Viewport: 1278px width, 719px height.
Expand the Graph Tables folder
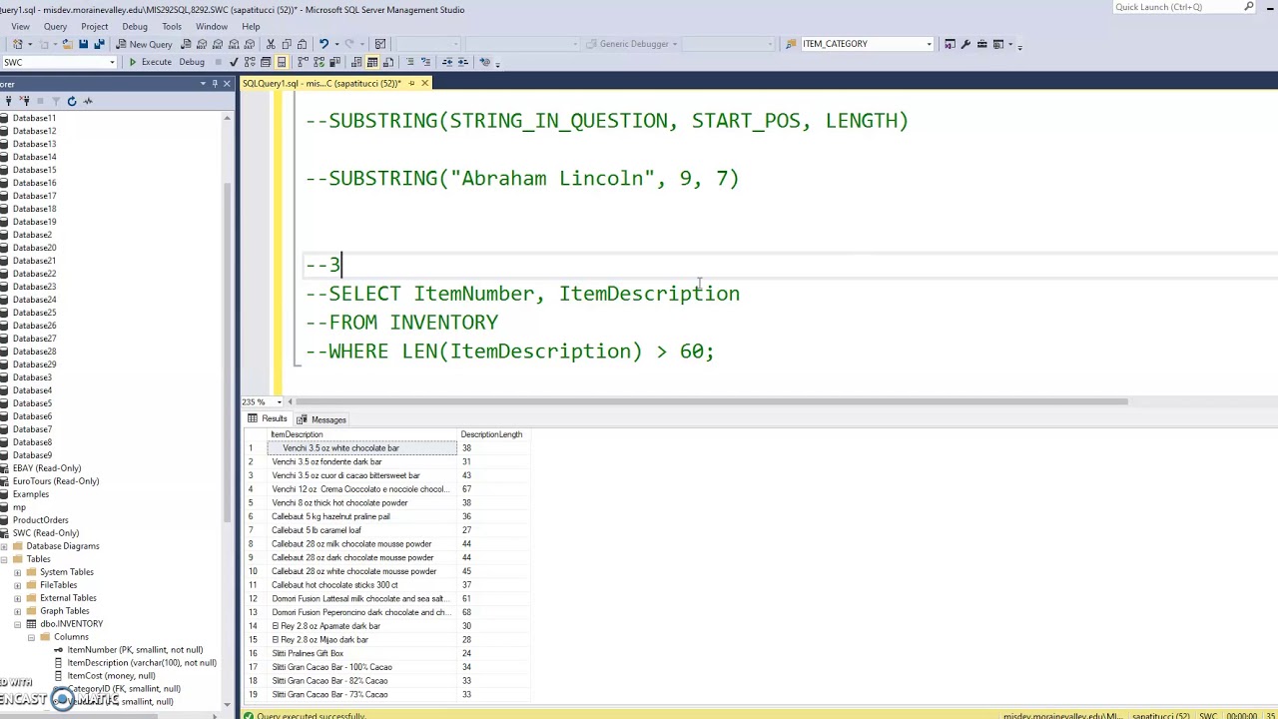(x=17, y=611)
